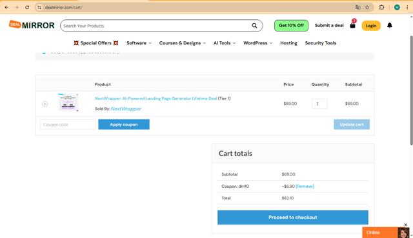The height and width of the screenshot is (238, 413).
Task: Click the coupon discount -$6.90 text
Action: tap(288, 187)
